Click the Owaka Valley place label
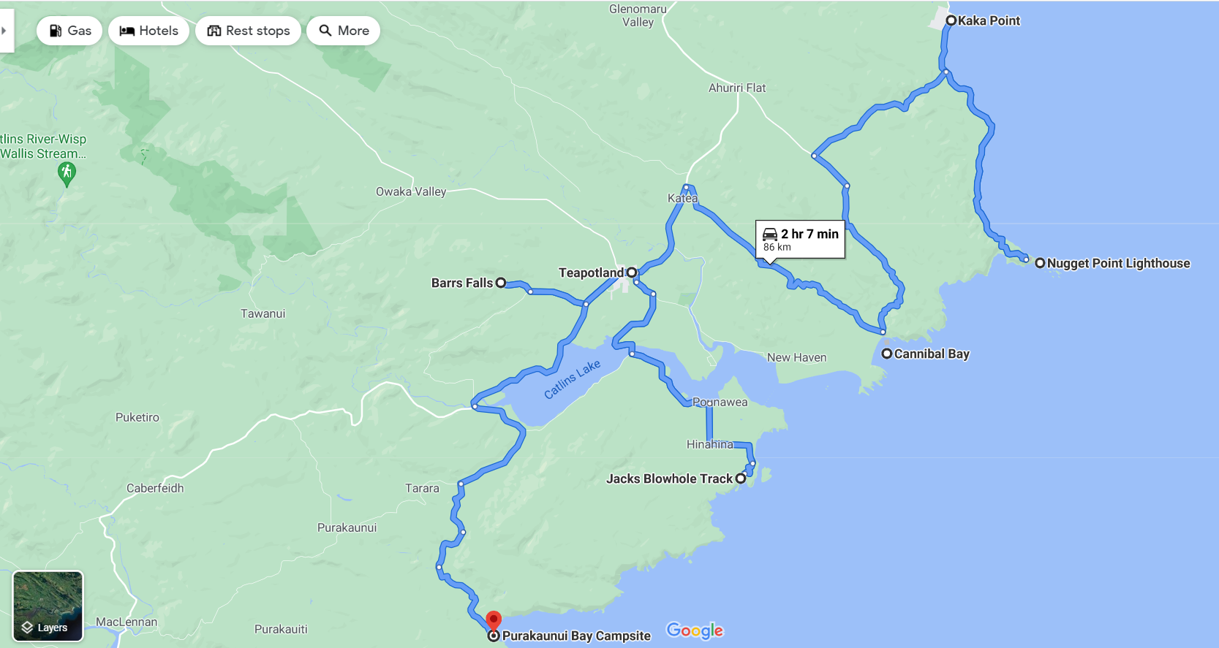Viewport: 1219px width, 648px height. pos(411,191)
